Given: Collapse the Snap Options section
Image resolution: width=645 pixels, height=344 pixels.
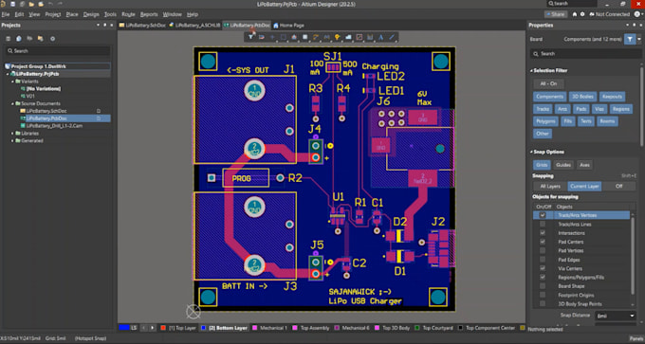Looking at the screenshot, I should tap(531, 152).
